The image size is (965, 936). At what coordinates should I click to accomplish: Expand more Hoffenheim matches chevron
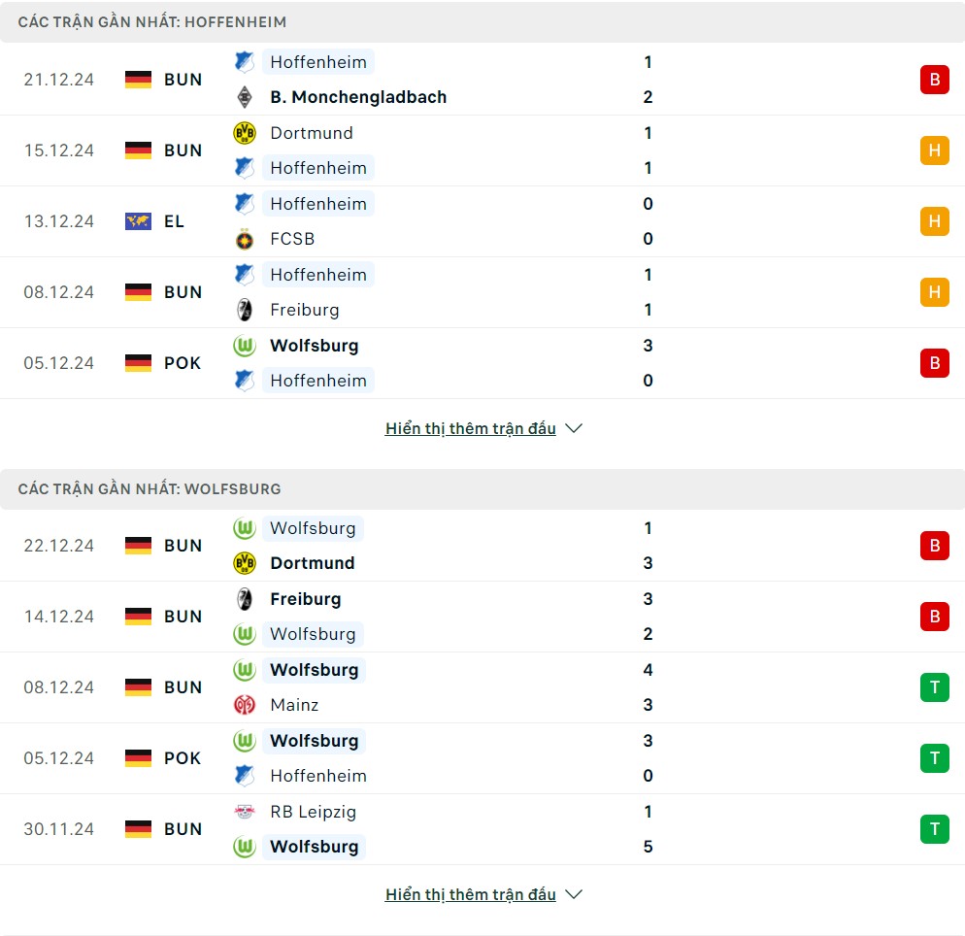pyautogui.click(x=573, y=428)
